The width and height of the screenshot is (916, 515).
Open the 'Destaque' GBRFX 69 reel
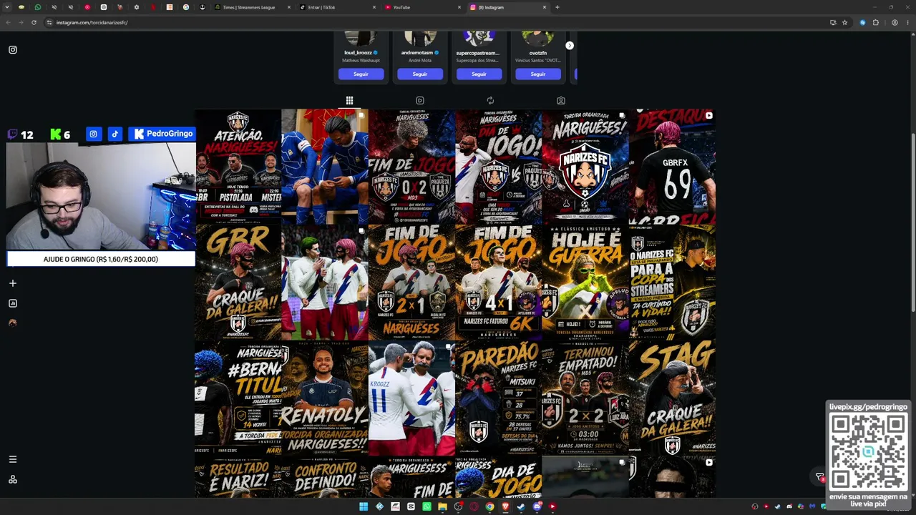click(x=672, y=167)
